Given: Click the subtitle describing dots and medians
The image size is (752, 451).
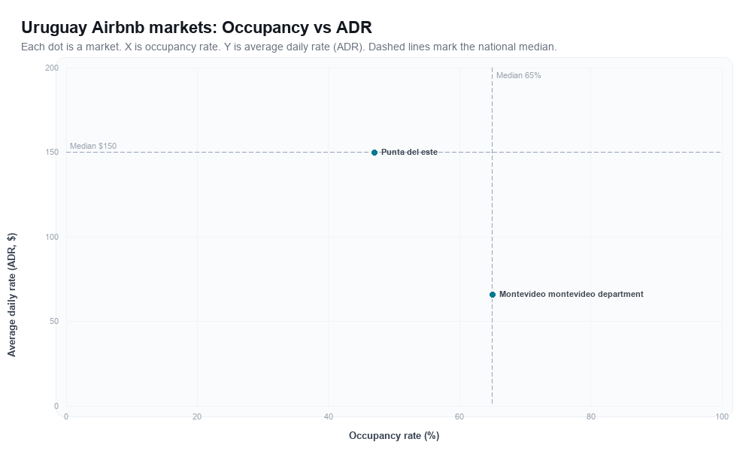Looking at the screenshot, I should click(289, 47).
